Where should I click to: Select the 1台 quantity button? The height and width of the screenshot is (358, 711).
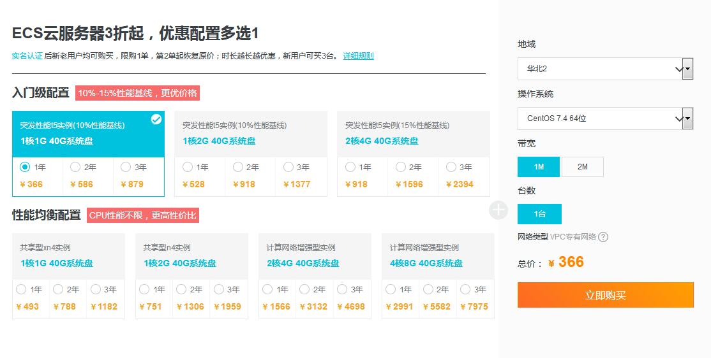tap(539, 214)
